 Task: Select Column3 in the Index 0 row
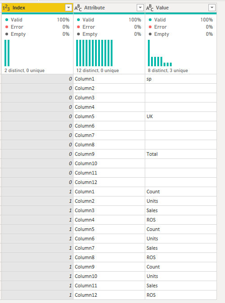click(109, 98)
